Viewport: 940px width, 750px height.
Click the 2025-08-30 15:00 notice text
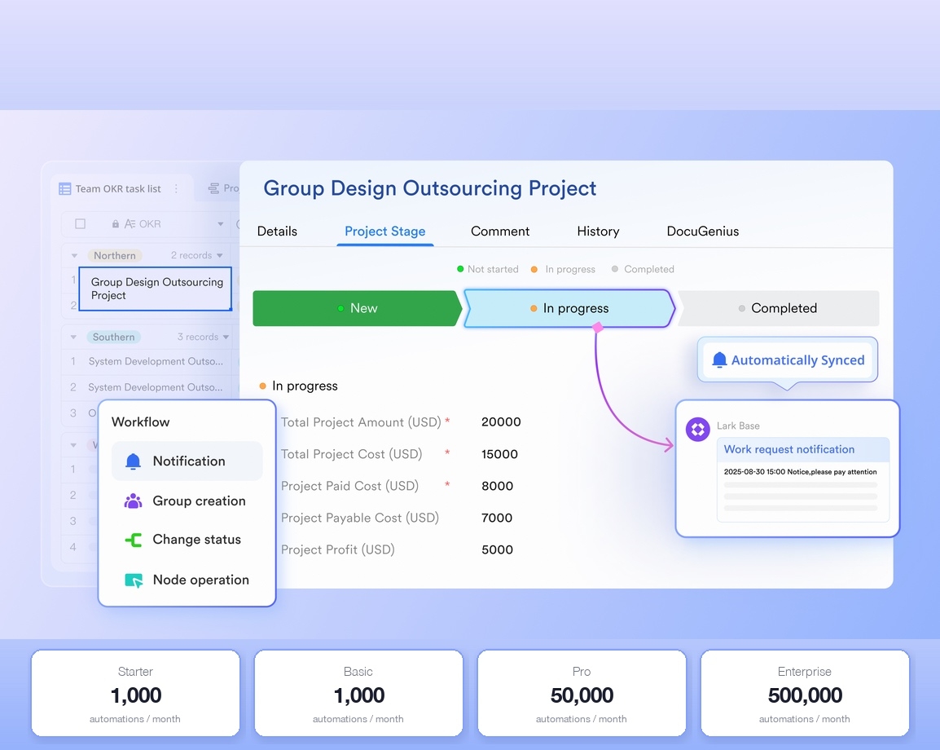point(801,472)
